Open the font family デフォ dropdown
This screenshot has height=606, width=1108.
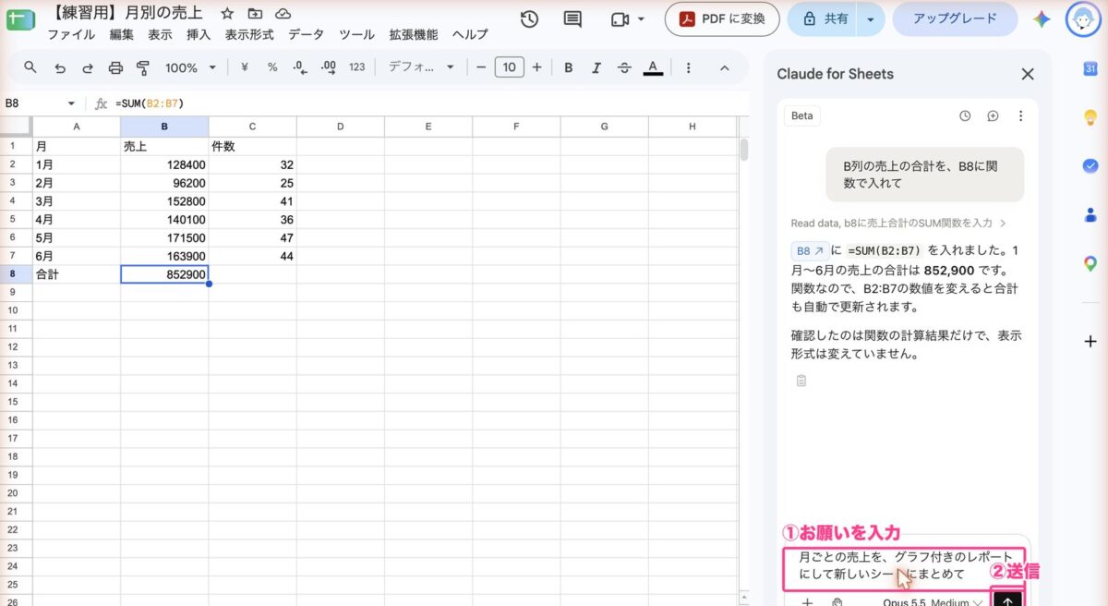[x=421, y=67]
